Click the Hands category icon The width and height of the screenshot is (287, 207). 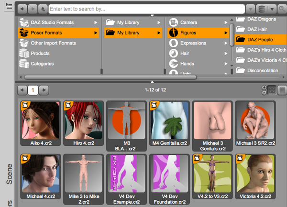tap(174, 64)
